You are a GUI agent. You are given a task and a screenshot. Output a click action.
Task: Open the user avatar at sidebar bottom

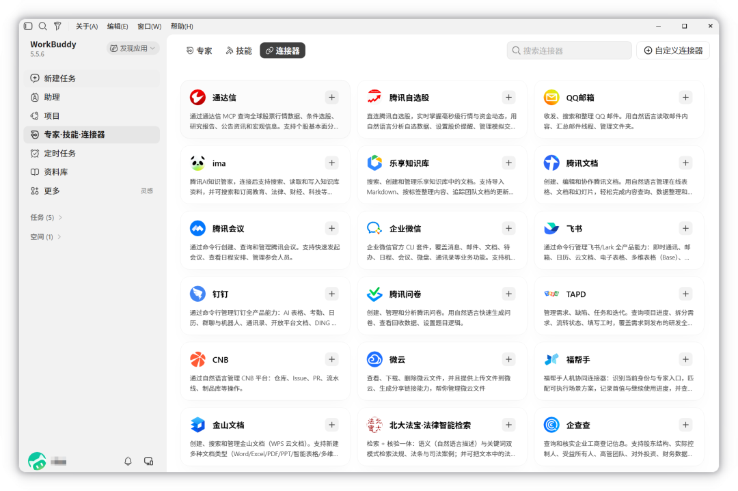pos(37,462)
